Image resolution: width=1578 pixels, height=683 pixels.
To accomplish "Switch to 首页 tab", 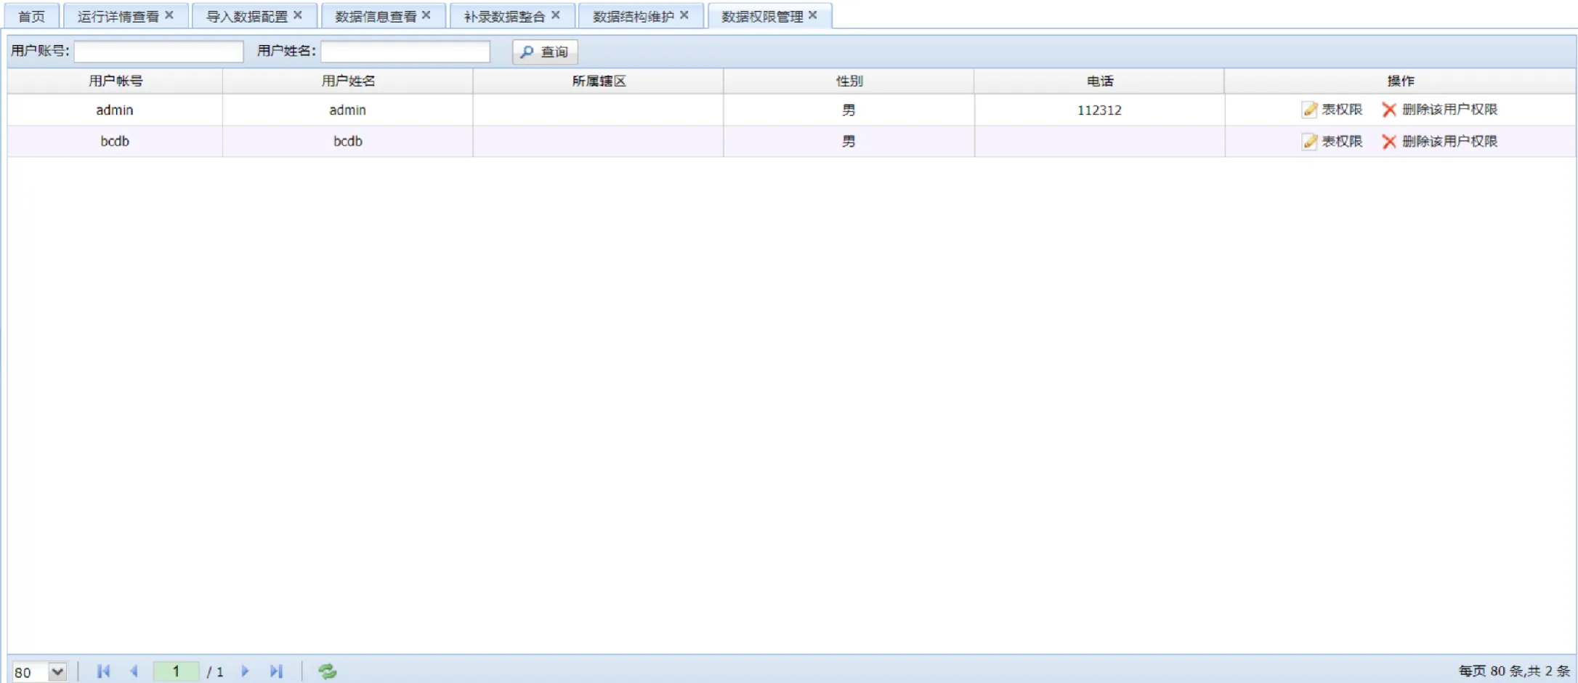I will (x=31, y=16).
